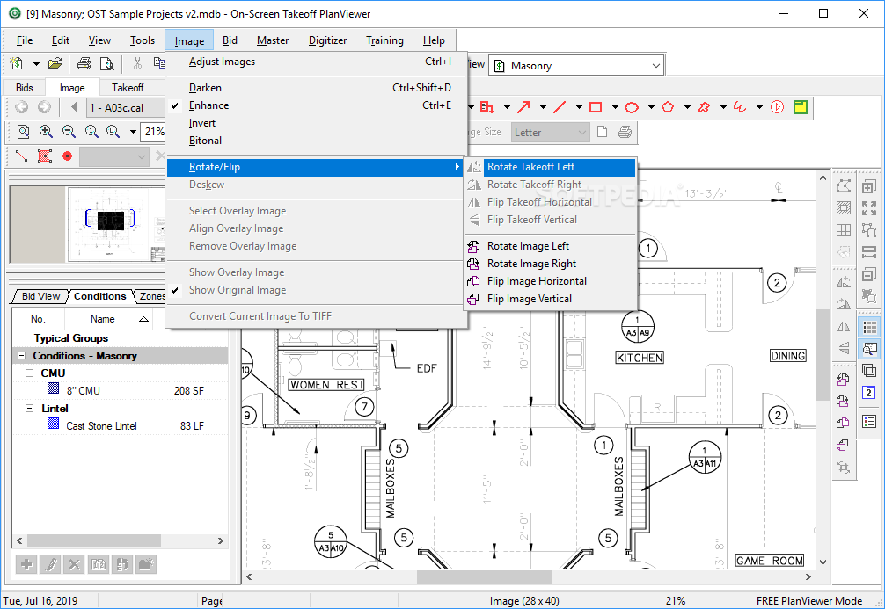Click the Rotate Image Left icon in right toolbar
This screenshot has height=609, width=885.
(844, 380)
